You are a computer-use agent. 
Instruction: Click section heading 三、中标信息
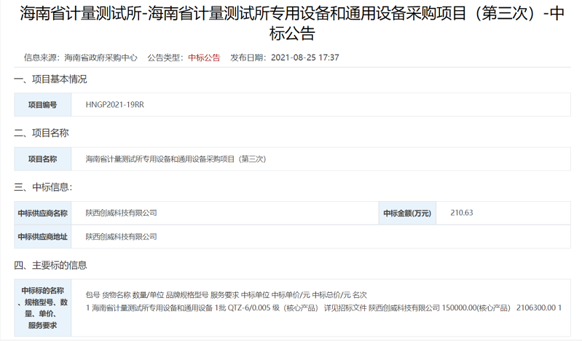(x=43, y=187)
